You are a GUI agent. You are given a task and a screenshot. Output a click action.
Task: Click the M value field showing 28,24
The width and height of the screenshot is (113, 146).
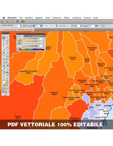point(41,41)
